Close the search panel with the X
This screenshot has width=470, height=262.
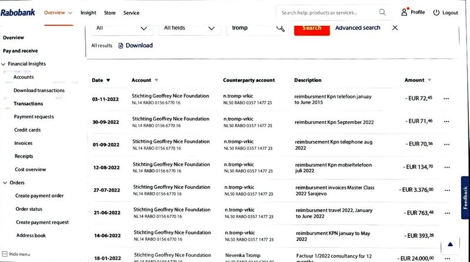[x=395, y=28]
